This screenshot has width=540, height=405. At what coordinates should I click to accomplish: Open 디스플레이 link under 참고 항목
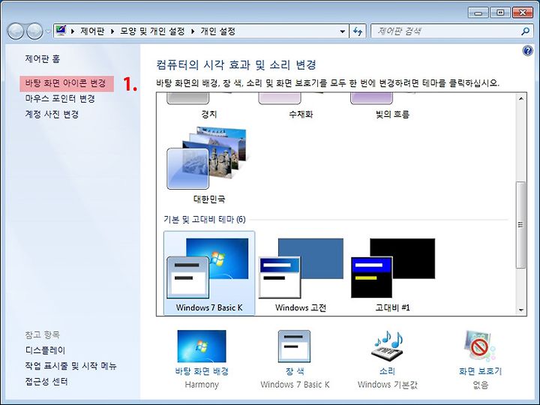click(45, 350)
